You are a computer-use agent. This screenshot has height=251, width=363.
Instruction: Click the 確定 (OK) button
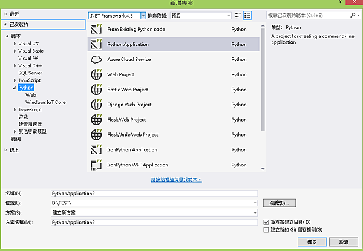pos(312,242)
